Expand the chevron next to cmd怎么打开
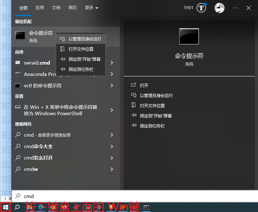The image size is (258, 212). [x=112, y=158]
